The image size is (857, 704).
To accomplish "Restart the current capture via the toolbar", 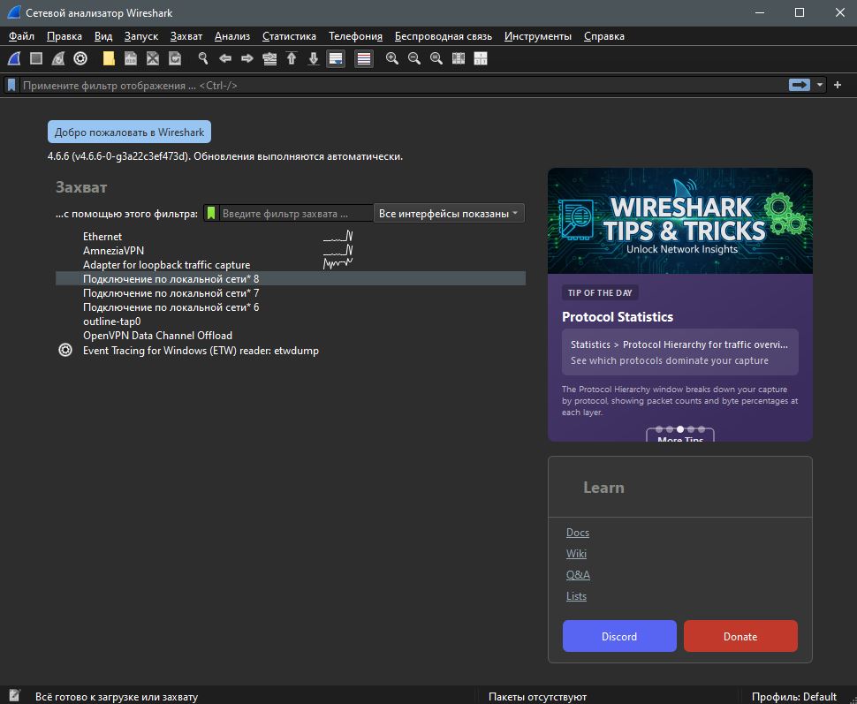I will 58,58.
